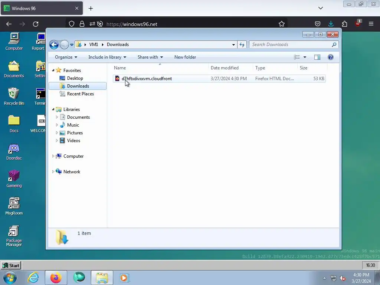This screenshot has width=380, height=285.
Task: Click the search magnifier in Search Downloads
Action: pyautogui.click(x=334, y=45)
